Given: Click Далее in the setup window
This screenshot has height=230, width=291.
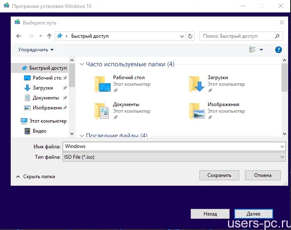Looking at the screenshot, I should [254, 214].
